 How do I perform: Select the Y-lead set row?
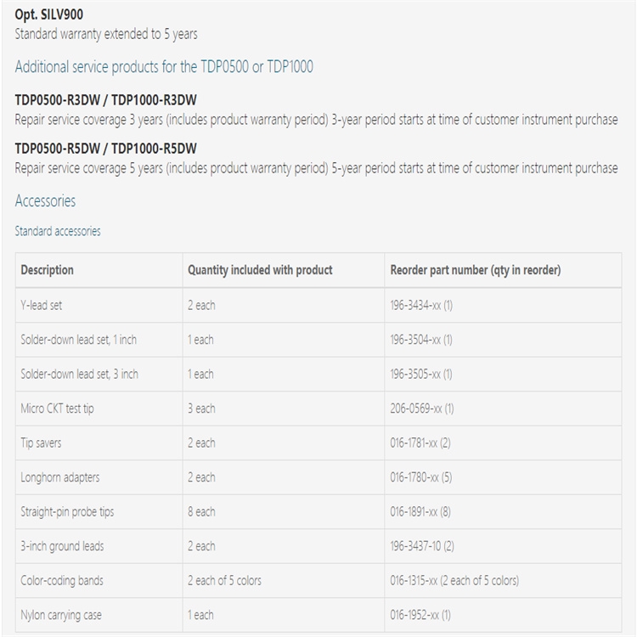point(42,305)
